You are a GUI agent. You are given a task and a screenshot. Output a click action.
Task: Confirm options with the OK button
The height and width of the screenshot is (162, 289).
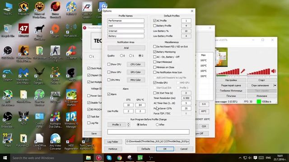coord(165,149)
